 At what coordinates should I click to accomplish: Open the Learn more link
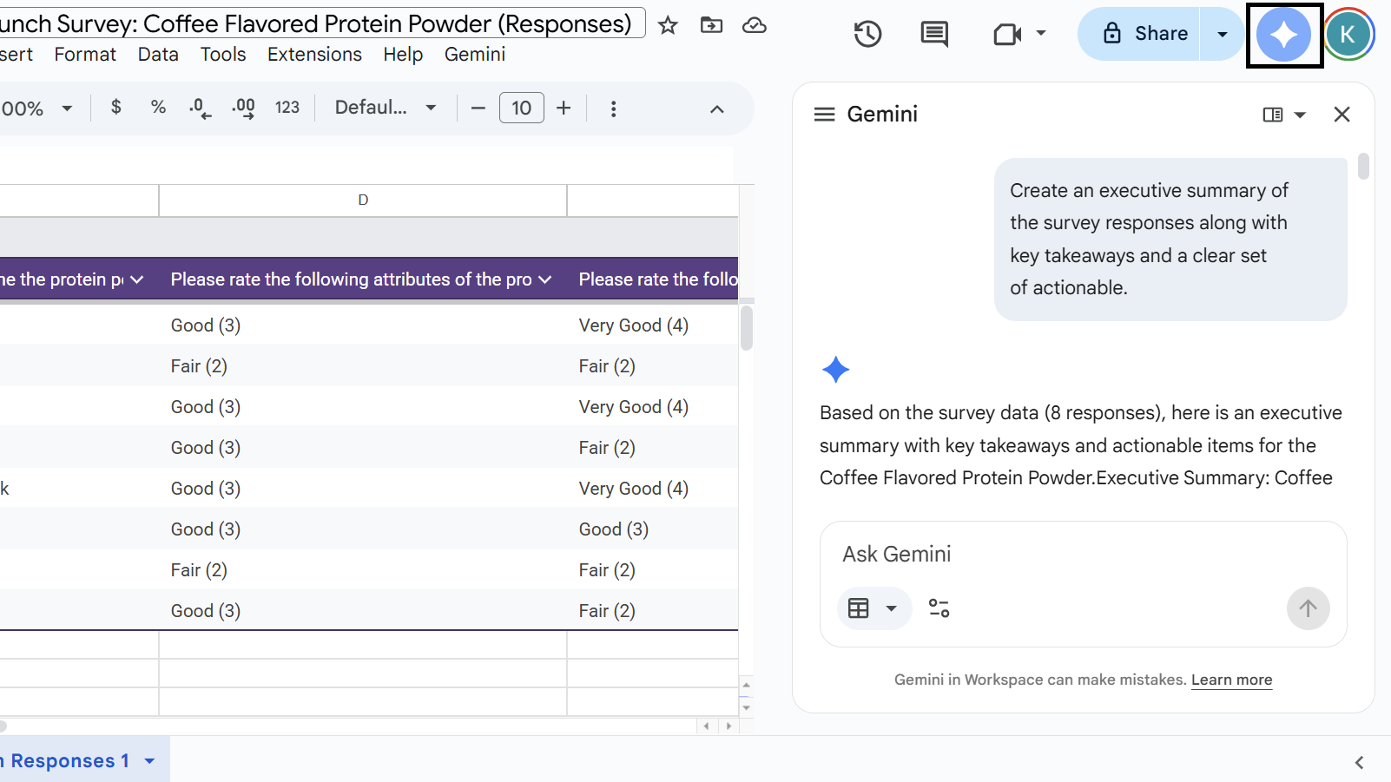pyautogui.click(x=1231, y=680)
